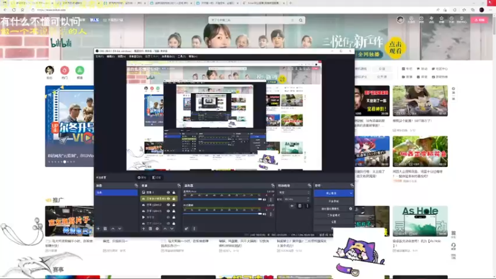This screenshot has width=496, height=279.
Task: Open bilibili 历史 history icon in header
Action: 451,20
